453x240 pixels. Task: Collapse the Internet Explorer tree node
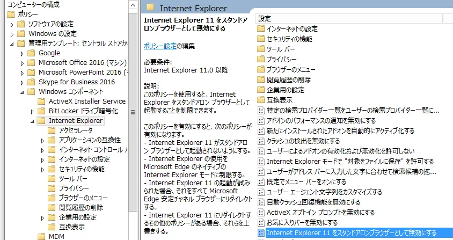tap(33, 121)
